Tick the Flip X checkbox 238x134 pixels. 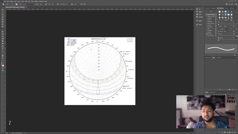coord(219,26)
